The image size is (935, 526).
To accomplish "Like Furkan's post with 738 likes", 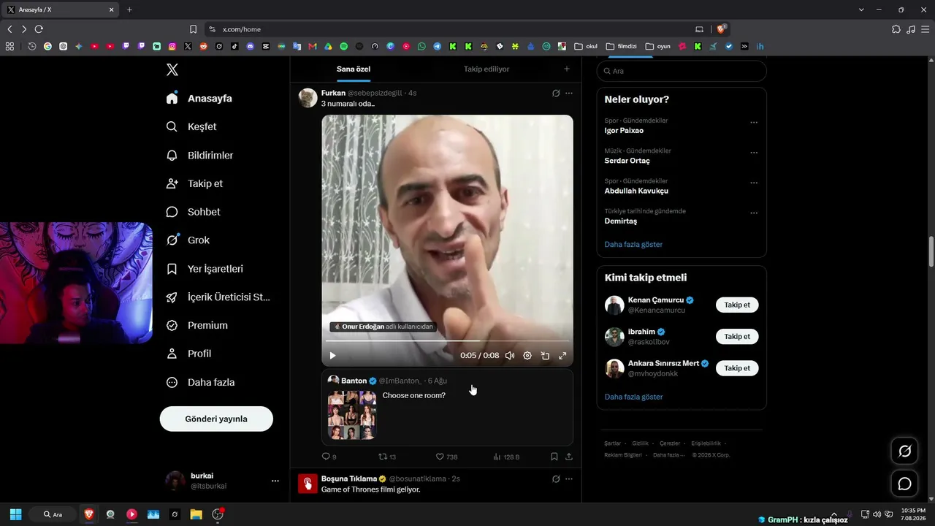I will [446, 457].
